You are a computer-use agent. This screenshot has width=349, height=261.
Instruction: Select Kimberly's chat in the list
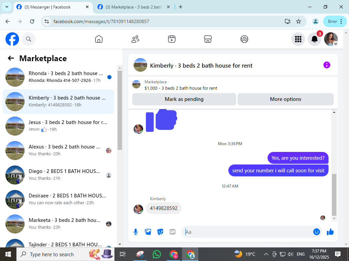click(x=58, y=101)
